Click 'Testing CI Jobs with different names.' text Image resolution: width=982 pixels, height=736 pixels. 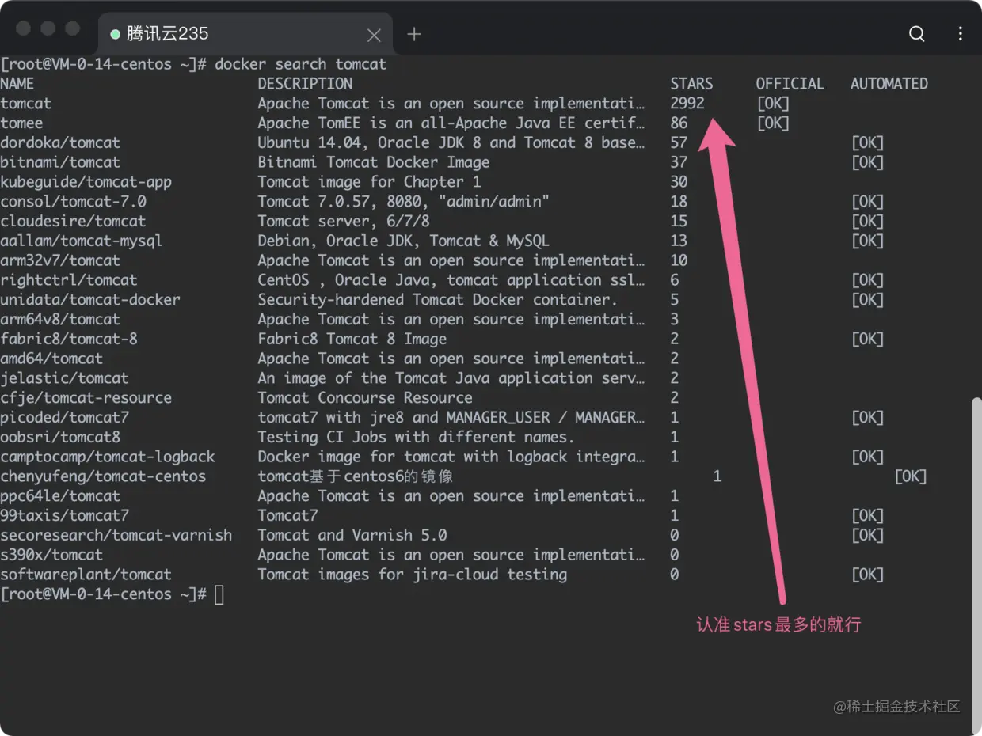click(x=417, y=437)
